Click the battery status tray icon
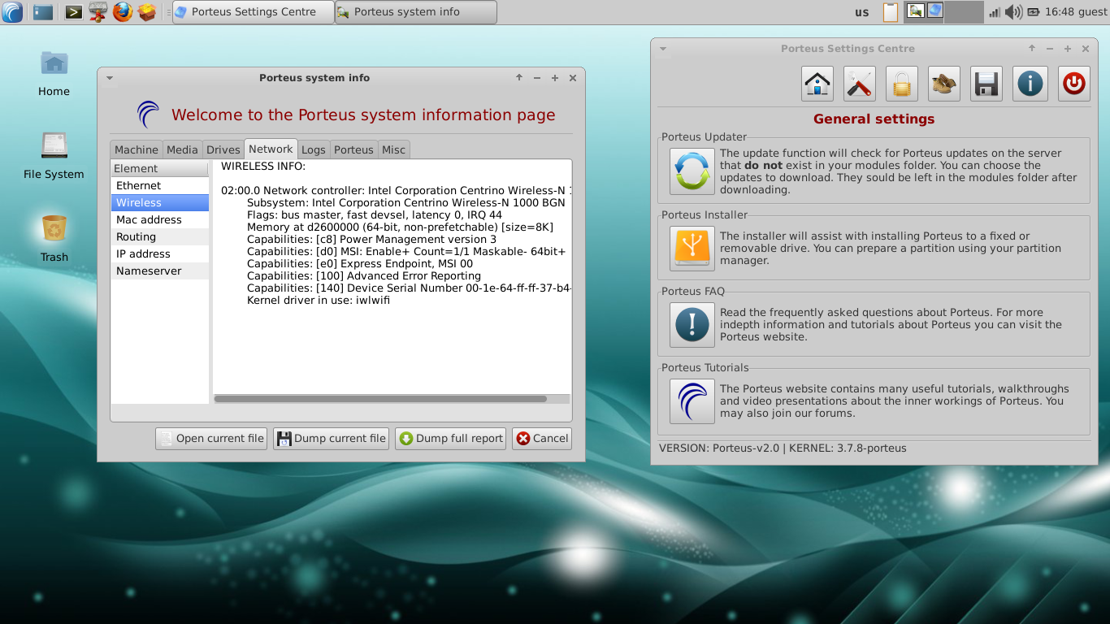This screenshot has height=624, width=1110. pyautogui.click(x=1034, y=12)
